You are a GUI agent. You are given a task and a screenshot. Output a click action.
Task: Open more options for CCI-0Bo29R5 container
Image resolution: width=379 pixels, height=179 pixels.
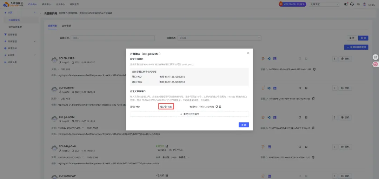[x=334, y=59]
